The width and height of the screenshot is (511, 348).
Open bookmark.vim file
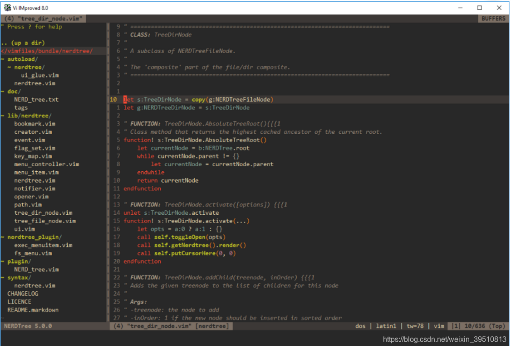pyautogui.click(x=35, y=124)
